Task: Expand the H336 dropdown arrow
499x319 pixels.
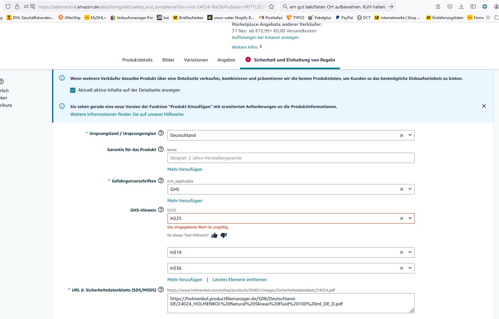Action: coord(410,268)
